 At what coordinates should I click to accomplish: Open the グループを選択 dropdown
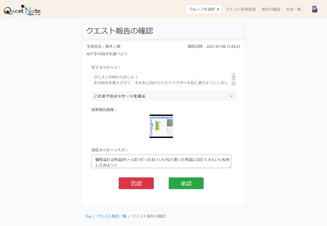(204, 9)
